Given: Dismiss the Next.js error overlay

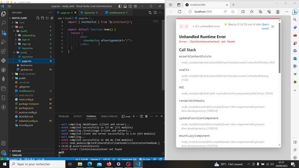Looking at the screenshot, I should 273,27.
